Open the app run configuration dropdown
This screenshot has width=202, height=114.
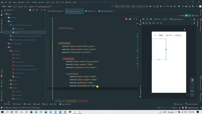(122, 6)
